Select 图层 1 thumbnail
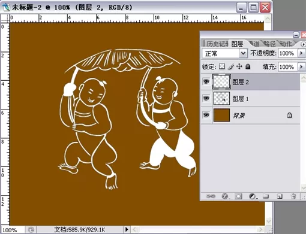The image size is (306, 234). (x=221, y=98)
